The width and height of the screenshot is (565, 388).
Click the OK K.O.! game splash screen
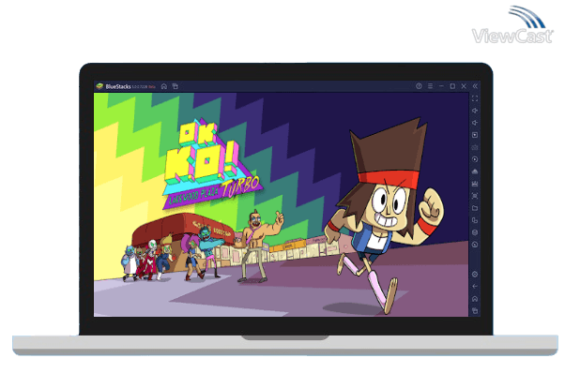tap(281, 204)
